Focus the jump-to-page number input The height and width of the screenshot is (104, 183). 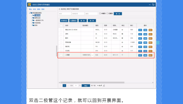(x=76, y=86)
